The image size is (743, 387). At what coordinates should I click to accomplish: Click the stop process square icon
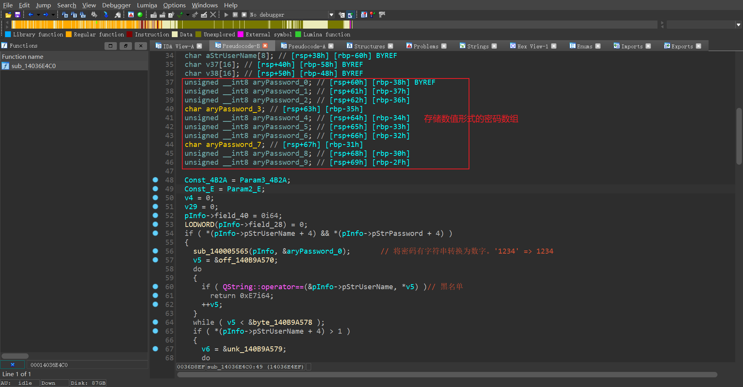[x=244, y=15]
